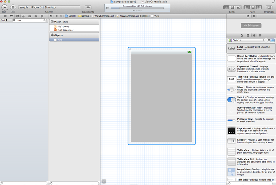Screen dimensions: 276x185
Task: Select Text Field in object library
Action: coord(251,79)
